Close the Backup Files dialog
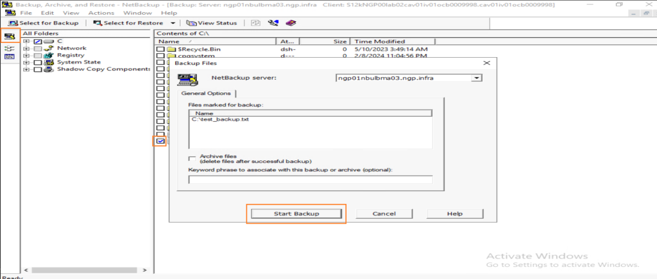Image resolution: width=657 pixels, height=279 pixels. (486, 63)
